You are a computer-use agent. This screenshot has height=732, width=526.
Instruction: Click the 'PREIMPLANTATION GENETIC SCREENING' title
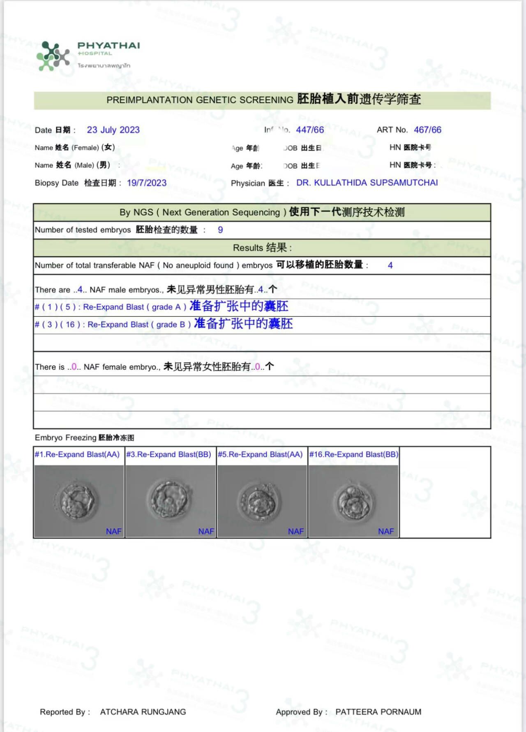(x=263, y=100)
